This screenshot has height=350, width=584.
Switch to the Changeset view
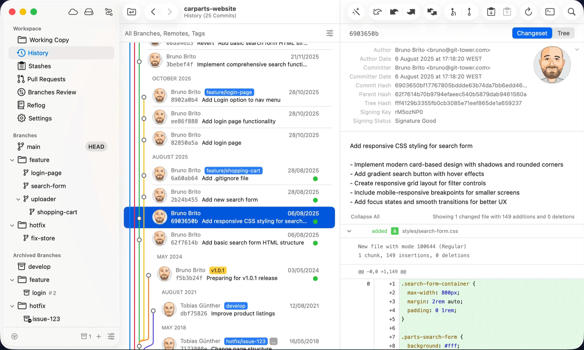click(532, 33)
